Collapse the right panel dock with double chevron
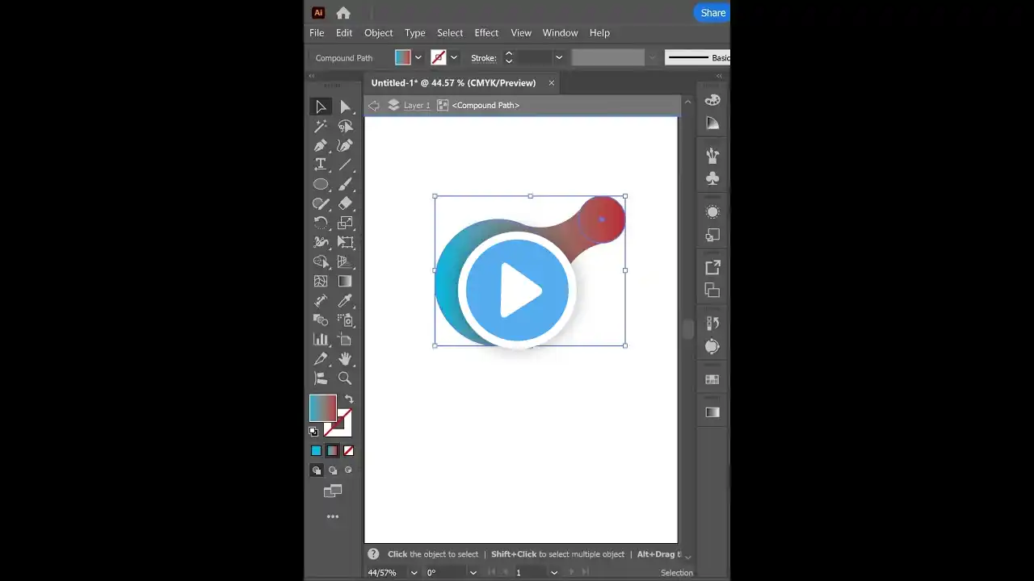This screenshot has width=1034, height=581. point(718,76)
